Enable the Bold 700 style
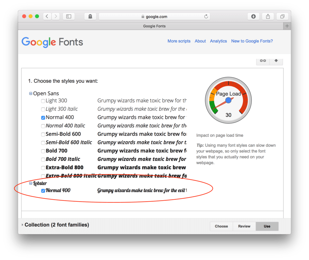 43,151
